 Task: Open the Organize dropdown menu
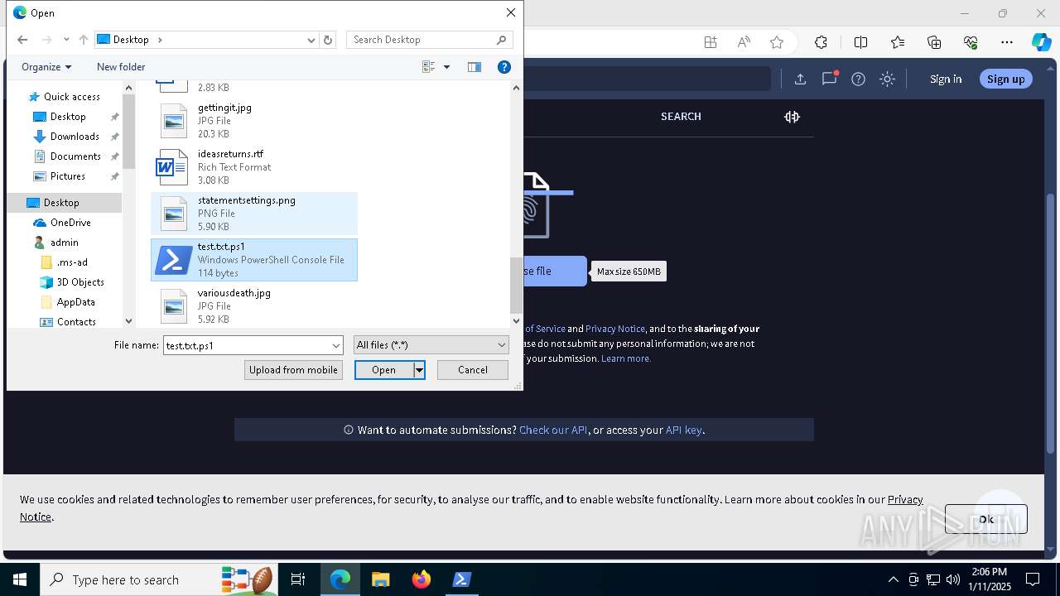click(46, 67)
